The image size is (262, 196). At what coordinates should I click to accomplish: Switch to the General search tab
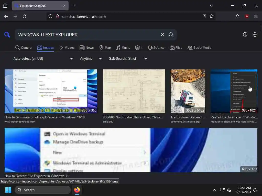[24, 48]
